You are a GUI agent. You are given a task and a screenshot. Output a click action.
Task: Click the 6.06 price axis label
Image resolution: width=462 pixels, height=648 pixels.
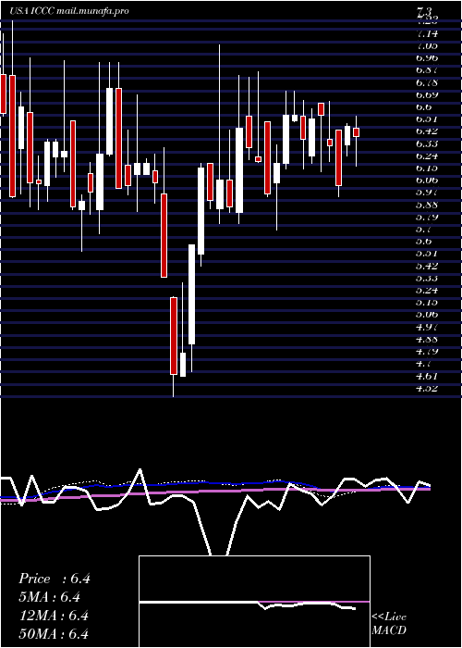click(x=427, y=181)
